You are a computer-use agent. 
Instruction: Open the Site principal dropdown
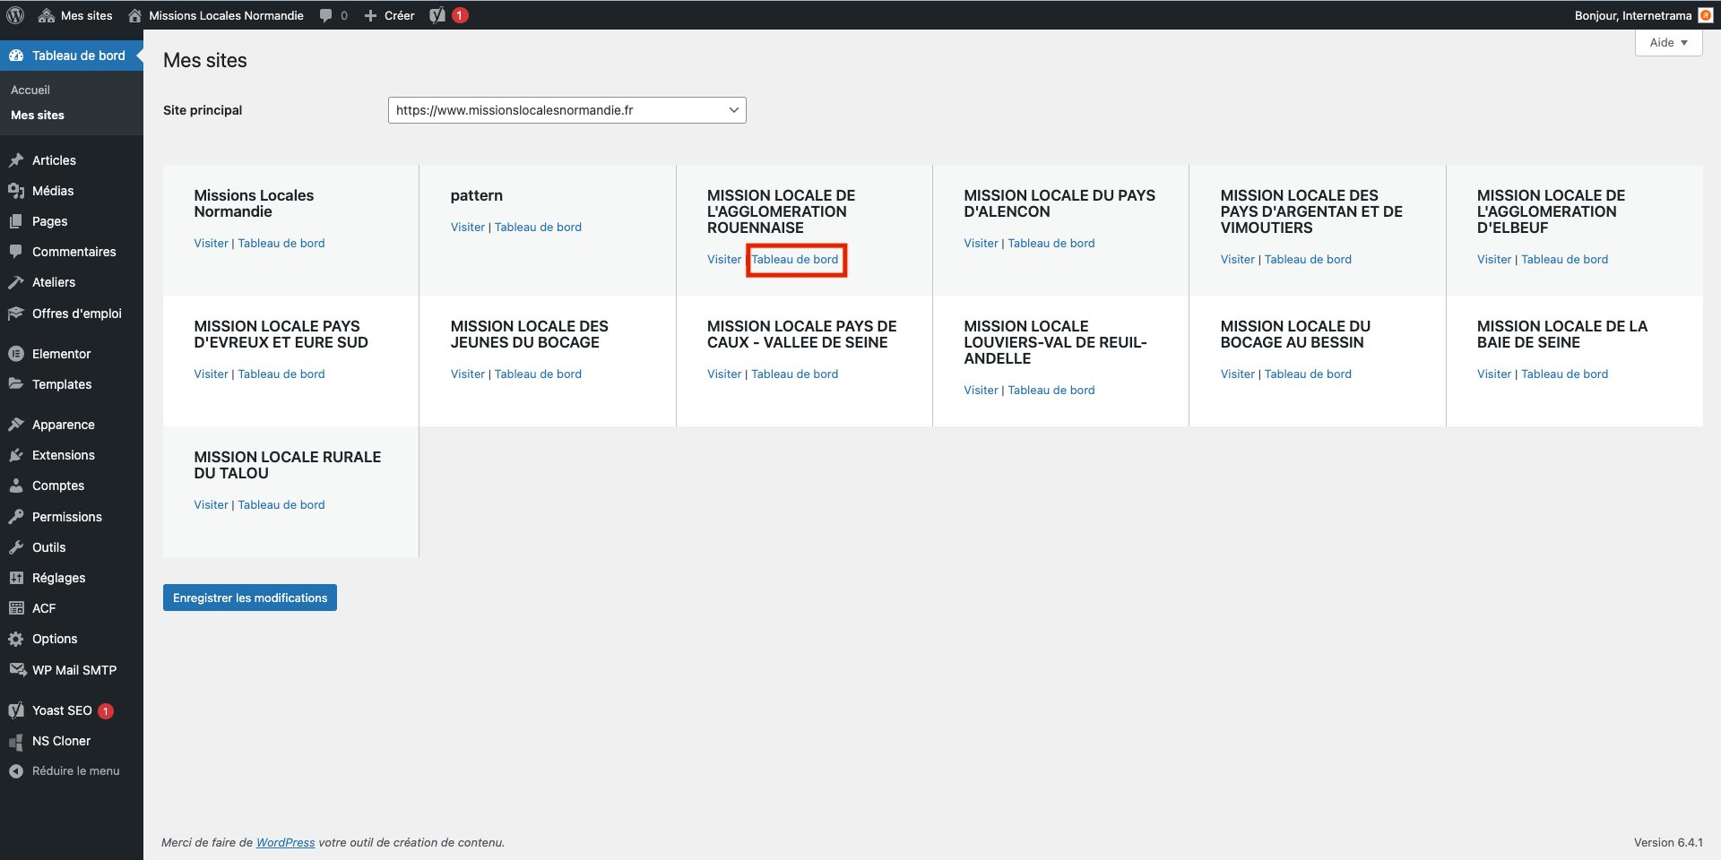[x=566, y=110]
